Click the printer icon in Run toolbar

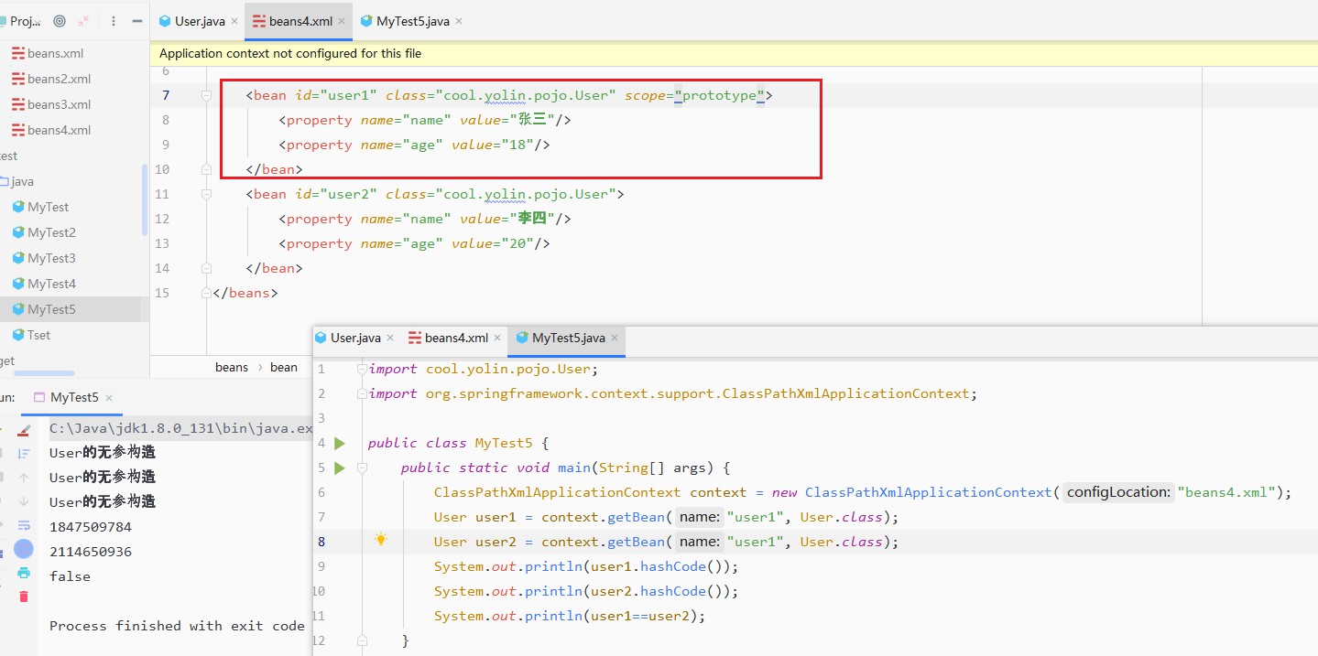click(x=24, y=573)
